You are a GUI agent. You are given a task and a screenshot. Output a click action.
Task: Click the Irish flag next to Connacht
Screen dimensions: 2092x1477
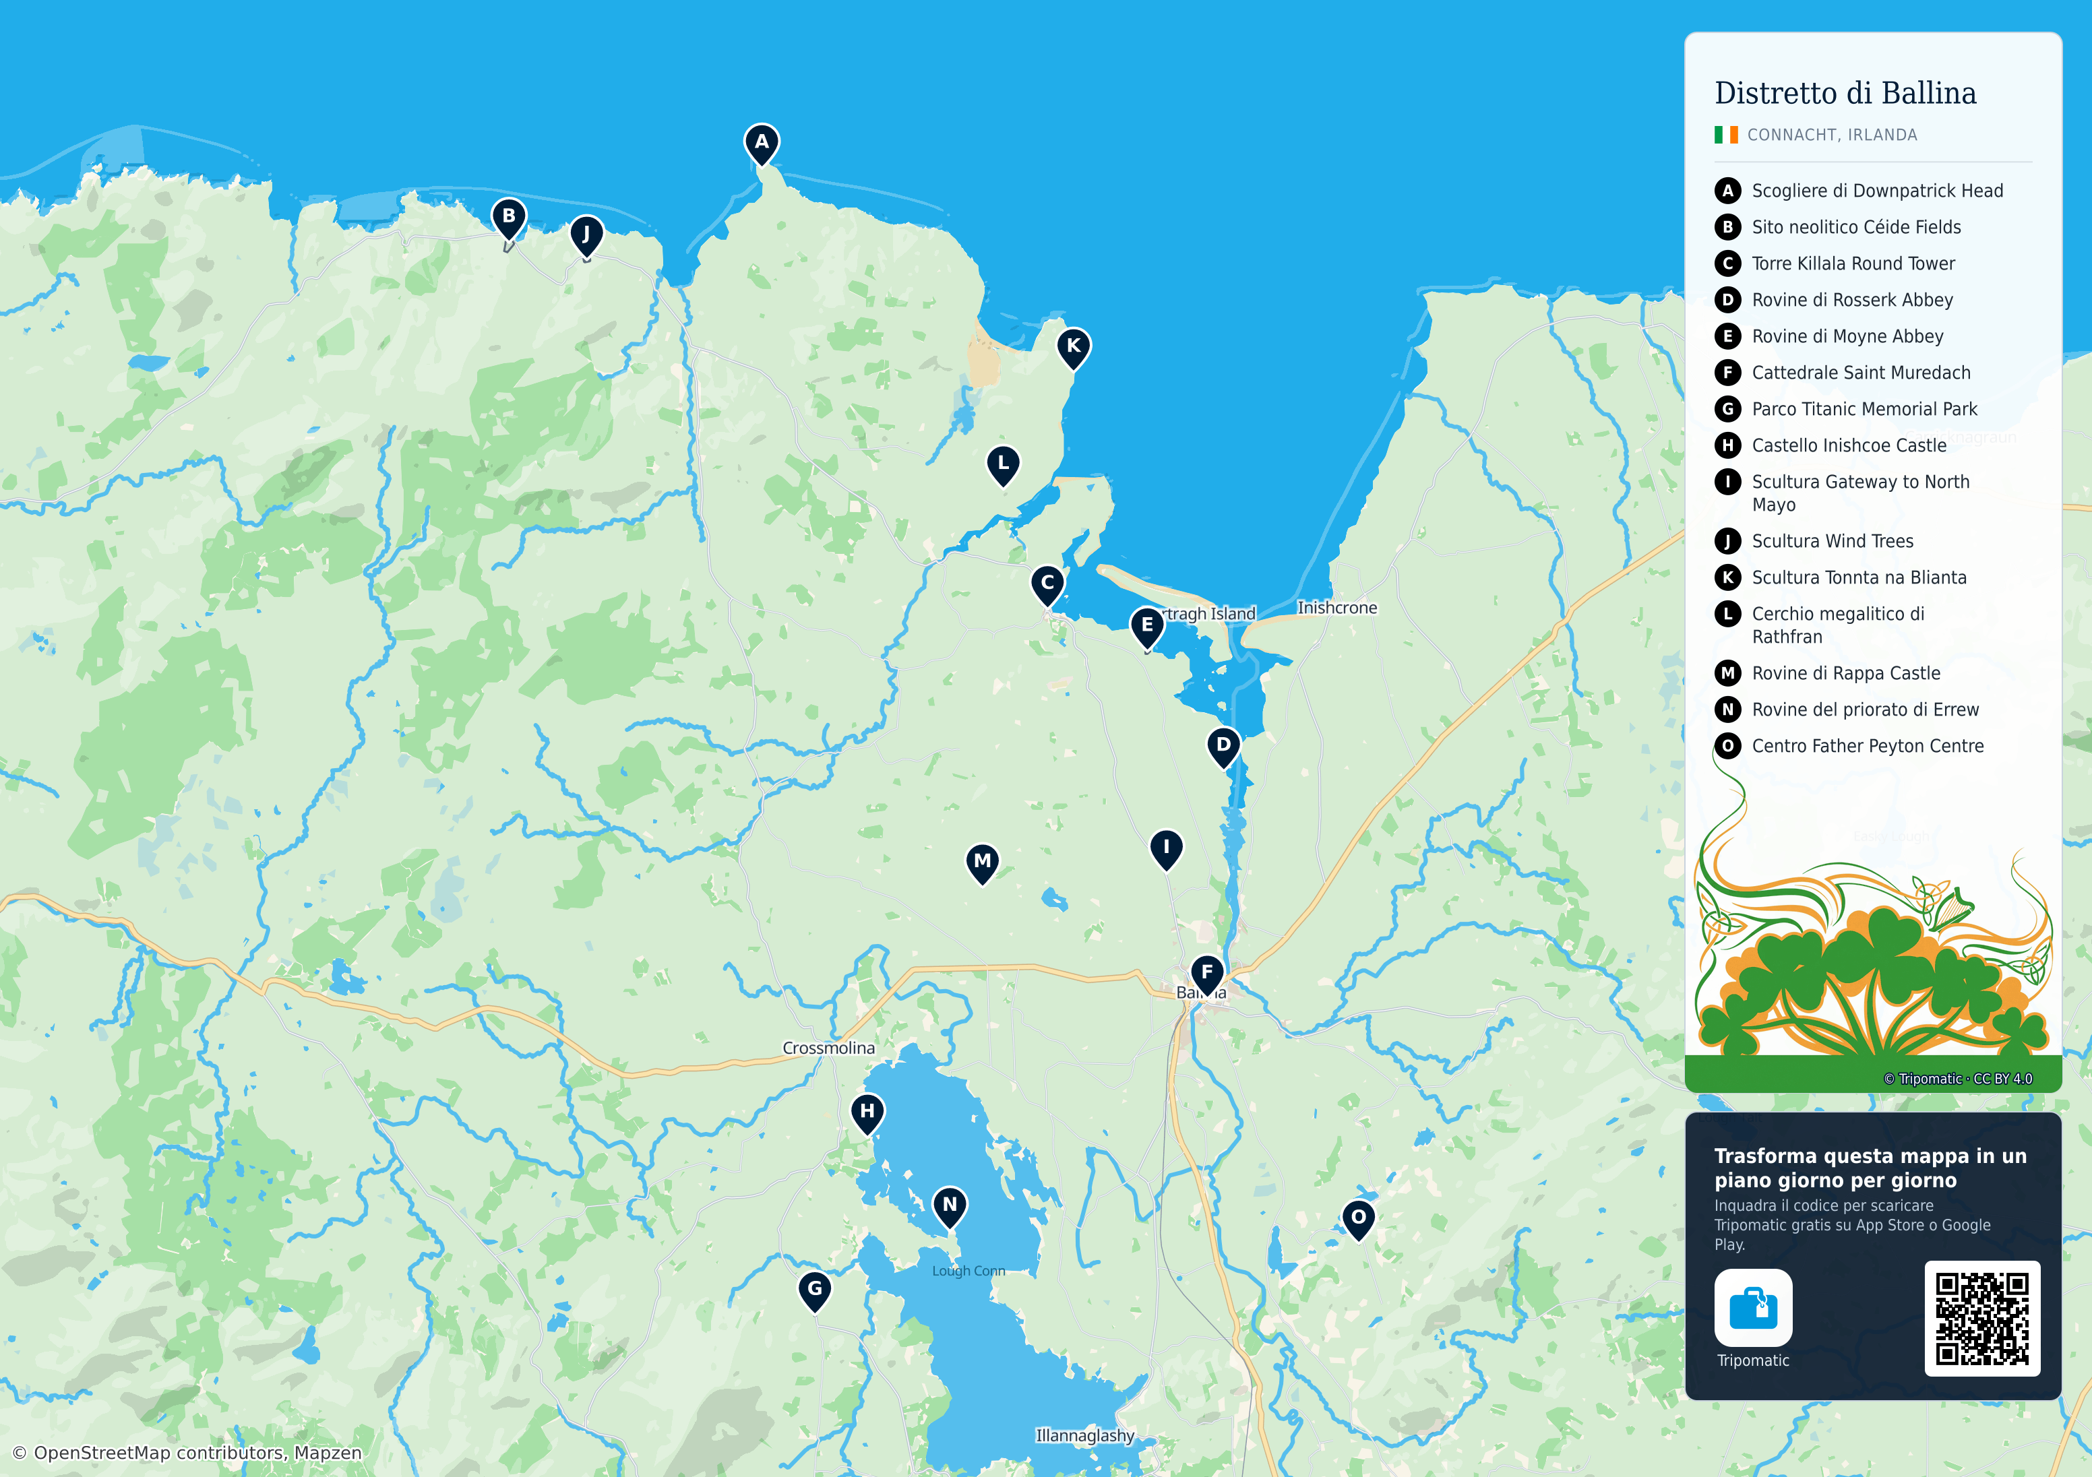coord(1726,135)
